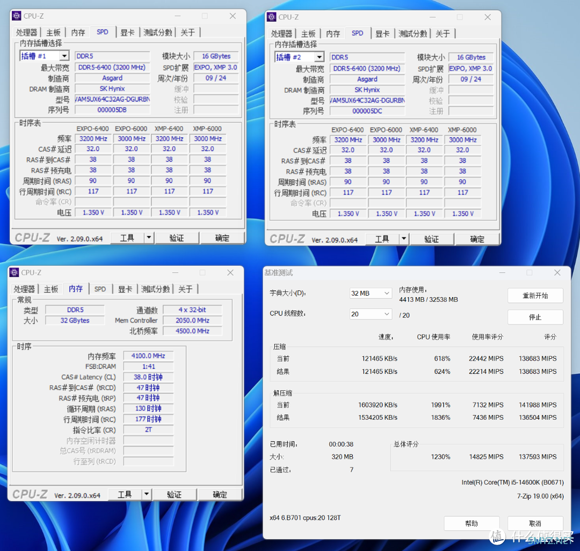Click 取消 button in benchmark window
This screenshot has width=580, height=551.
click(535, 523)
